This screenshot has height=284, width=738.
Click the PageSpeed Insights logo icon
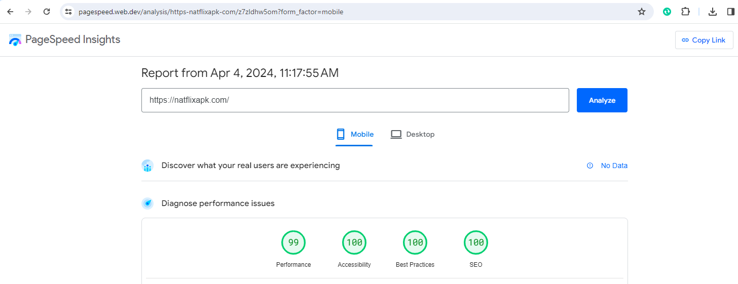pyautogui.click(x=15, y=40)
